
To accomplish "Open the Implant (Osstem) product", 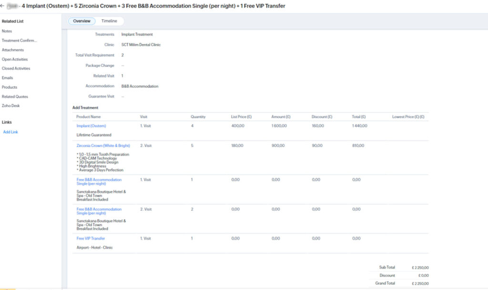I will tap(92, 126).
